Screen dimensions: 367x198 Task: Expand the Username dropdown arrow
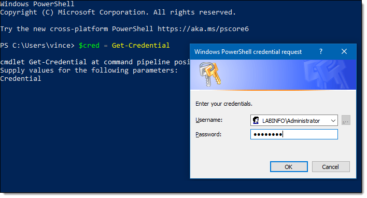pos(333,121)
